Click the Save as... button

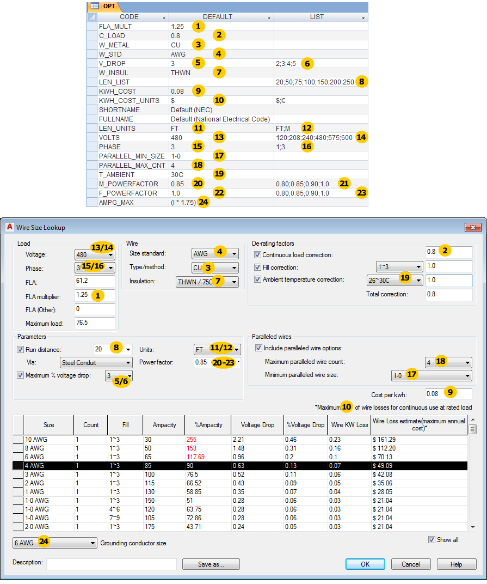[211, 564]
